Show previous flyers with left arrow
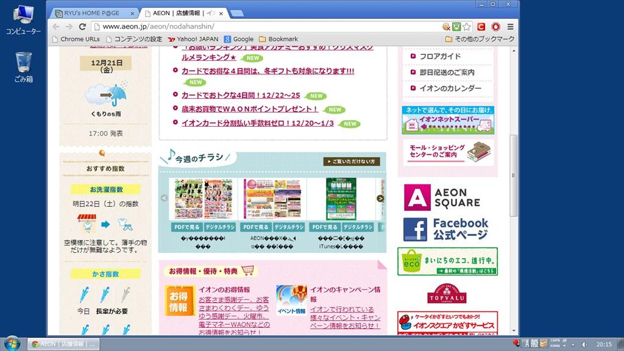The height and width of the screenshot is (351, 624). click(x=164, y=198)
